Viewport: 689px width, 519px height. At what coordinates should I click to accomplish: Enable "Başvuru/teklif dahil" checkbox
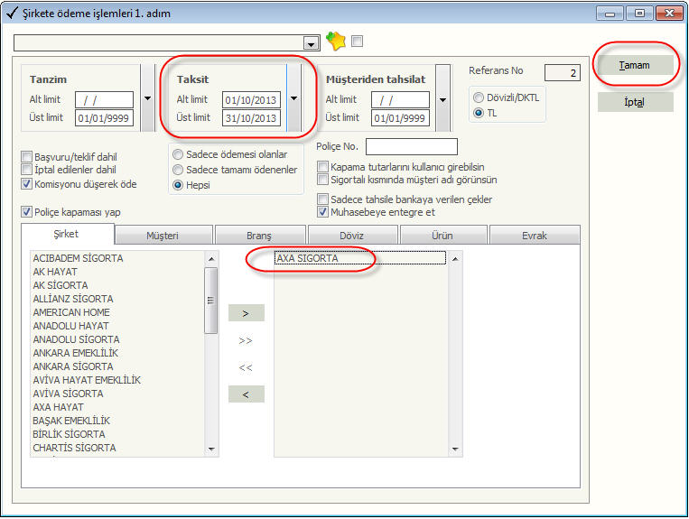click(x=26, y=156)
